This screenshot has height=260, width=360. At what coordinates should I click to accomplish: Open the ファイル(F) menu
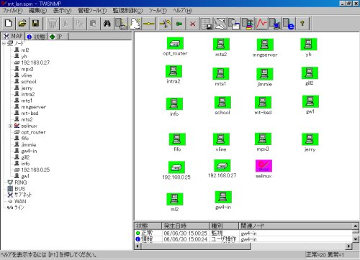(x=12, y=11)
